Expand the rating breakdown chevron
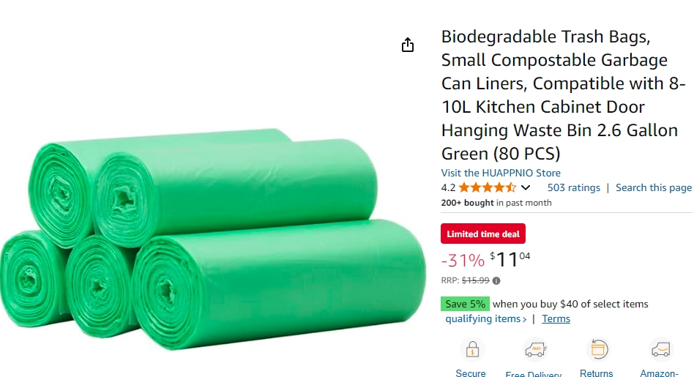This screenshot has width=694, height=377. coord(526,187)
